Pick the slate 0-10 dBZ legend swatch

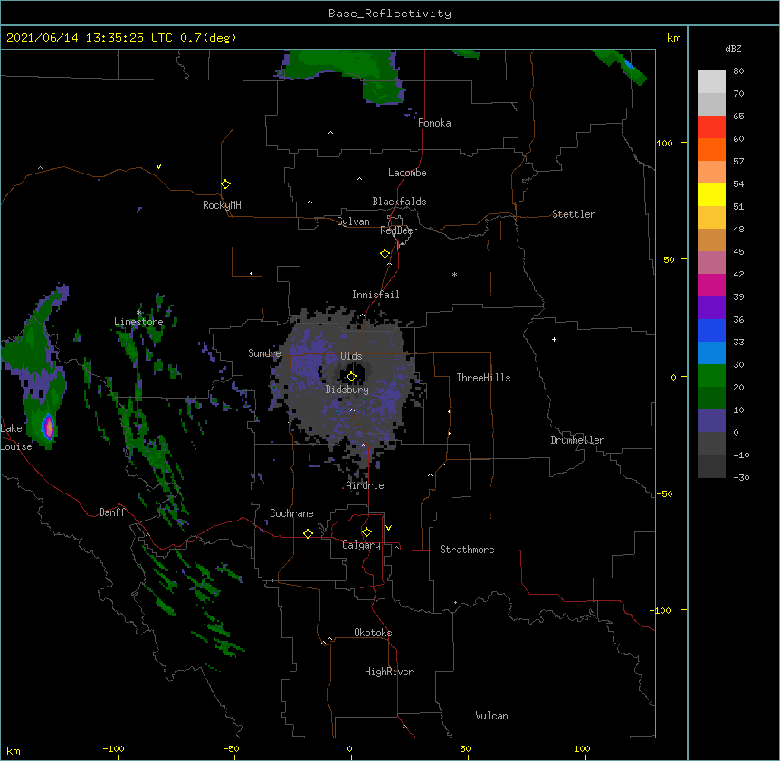coord(711,421)
